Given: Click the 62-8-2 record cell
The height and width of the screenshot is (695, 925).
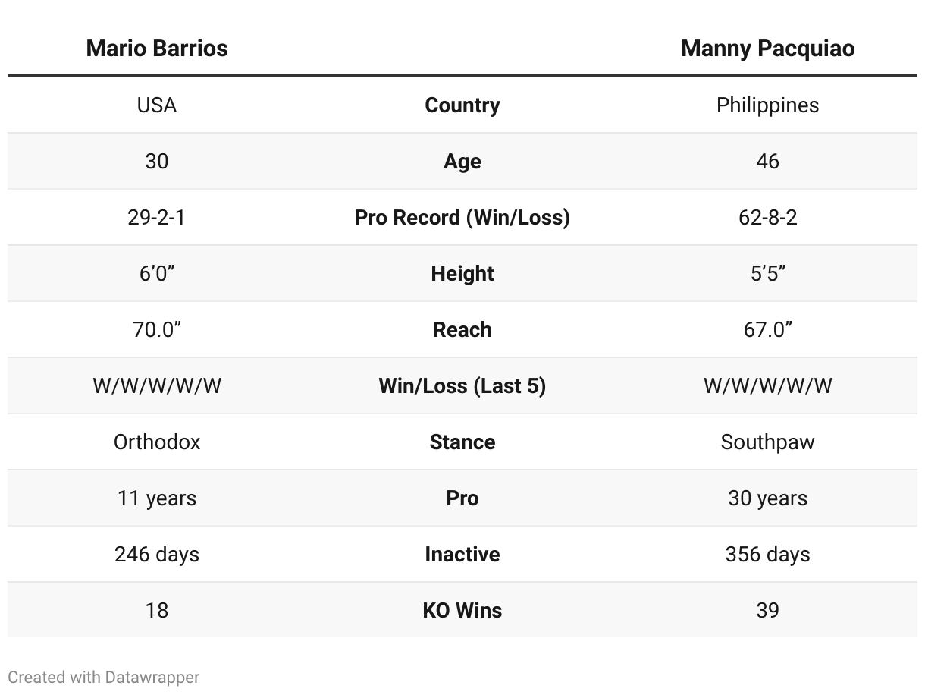Looking at the screenshot, I should pyautogui.click(x=767, y=217).
